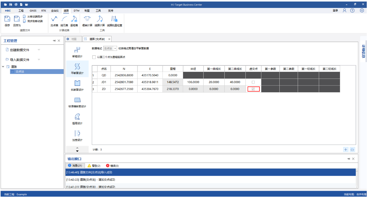Collapse the 道路 tree node

(3, 67)
